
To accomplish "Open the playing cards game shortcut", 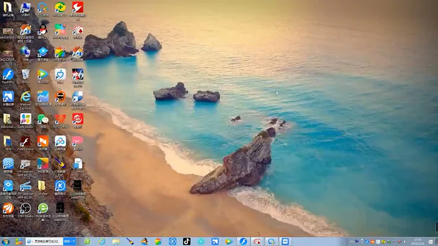I will click(78, 31).
